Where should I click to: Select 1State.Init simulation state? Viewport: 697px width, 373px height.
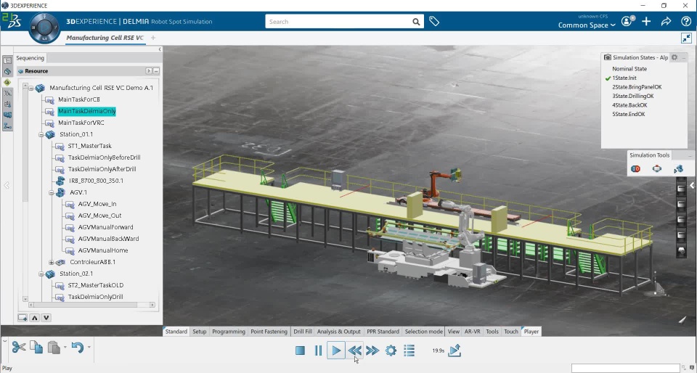click(x=624, y=78)
